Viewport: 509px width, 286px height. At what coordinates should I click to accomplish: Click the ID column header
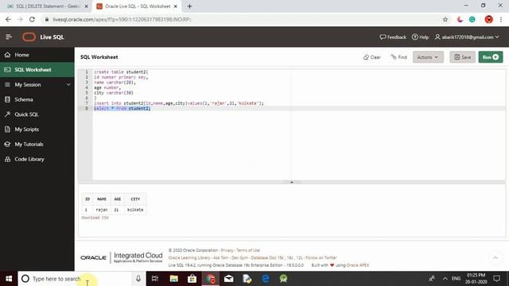click(87, 199)
